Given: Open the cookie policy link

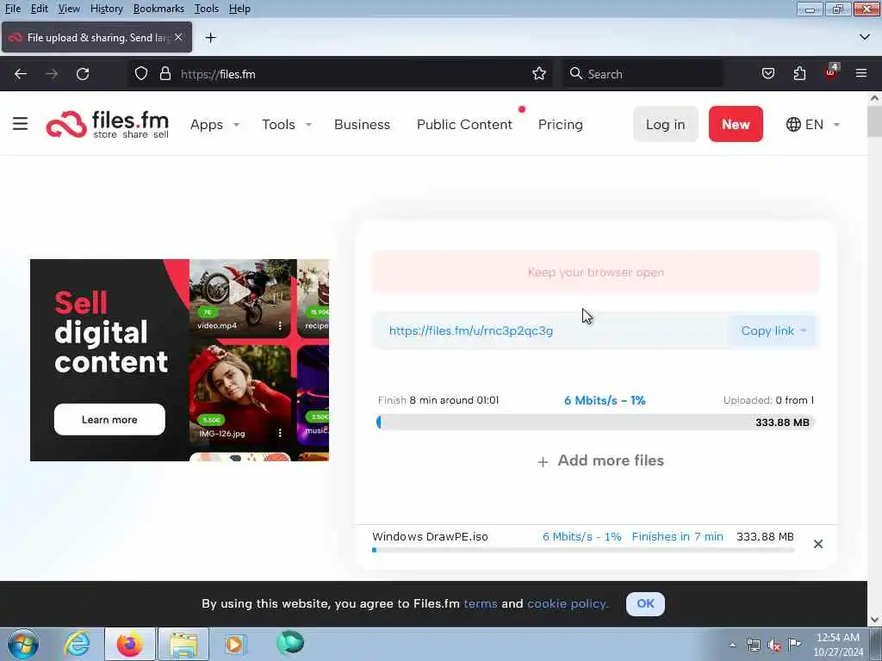Looking at the screenshot, I should pos(568,603).
